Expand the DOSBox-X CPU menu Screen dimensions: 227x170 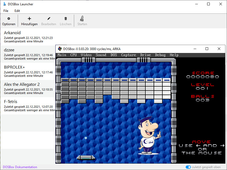[73, 55]
